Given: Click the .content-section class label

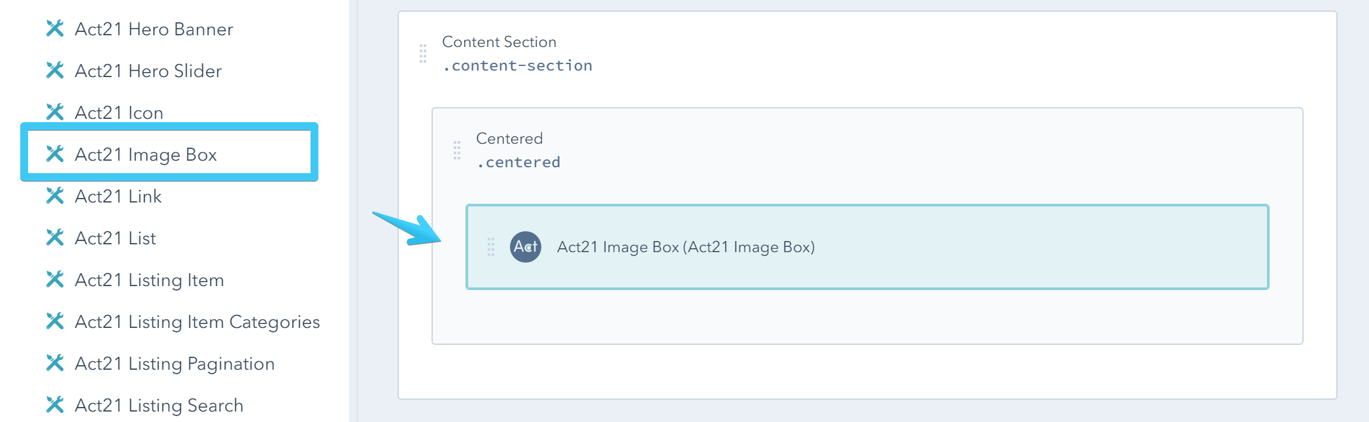Looking at the screenshot, I should [518, 65].
